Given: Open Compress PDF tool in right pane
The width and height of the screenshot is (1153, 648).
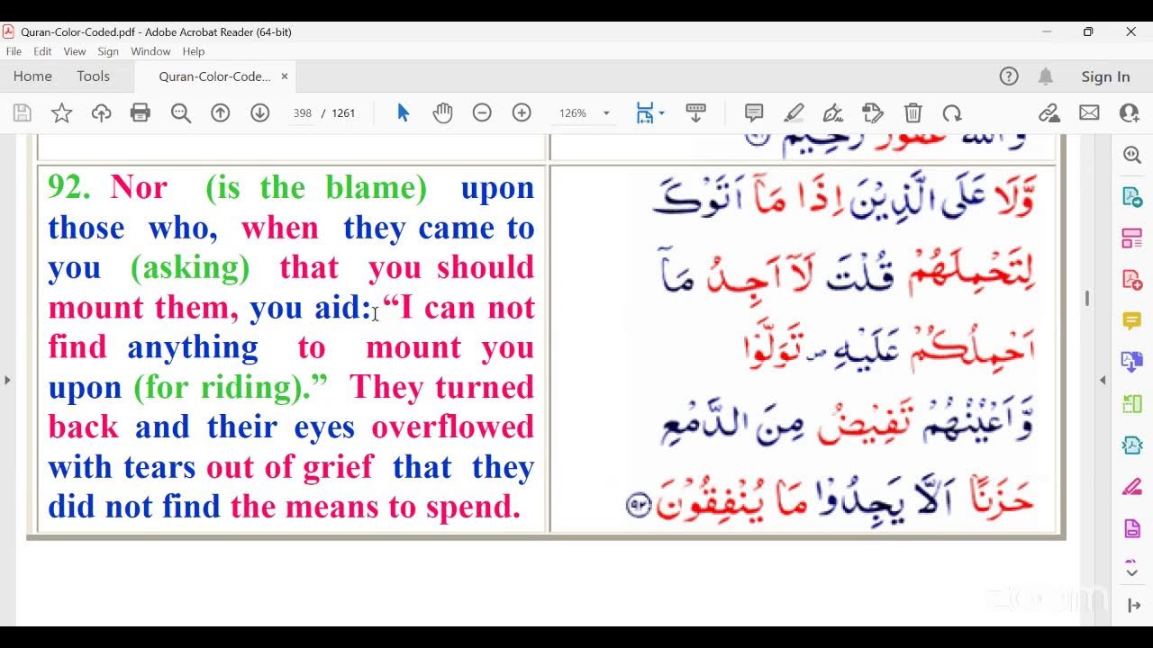Looking at the screenshot, I should tap(1132, 445).
